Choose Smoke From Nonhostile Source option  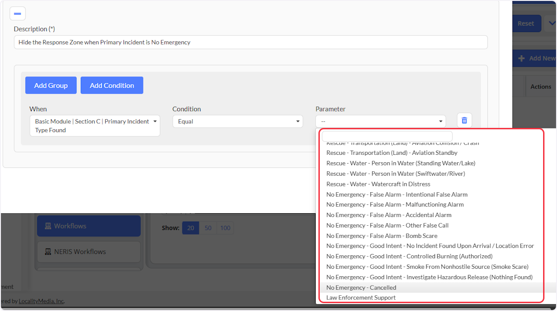click(427, 267)
